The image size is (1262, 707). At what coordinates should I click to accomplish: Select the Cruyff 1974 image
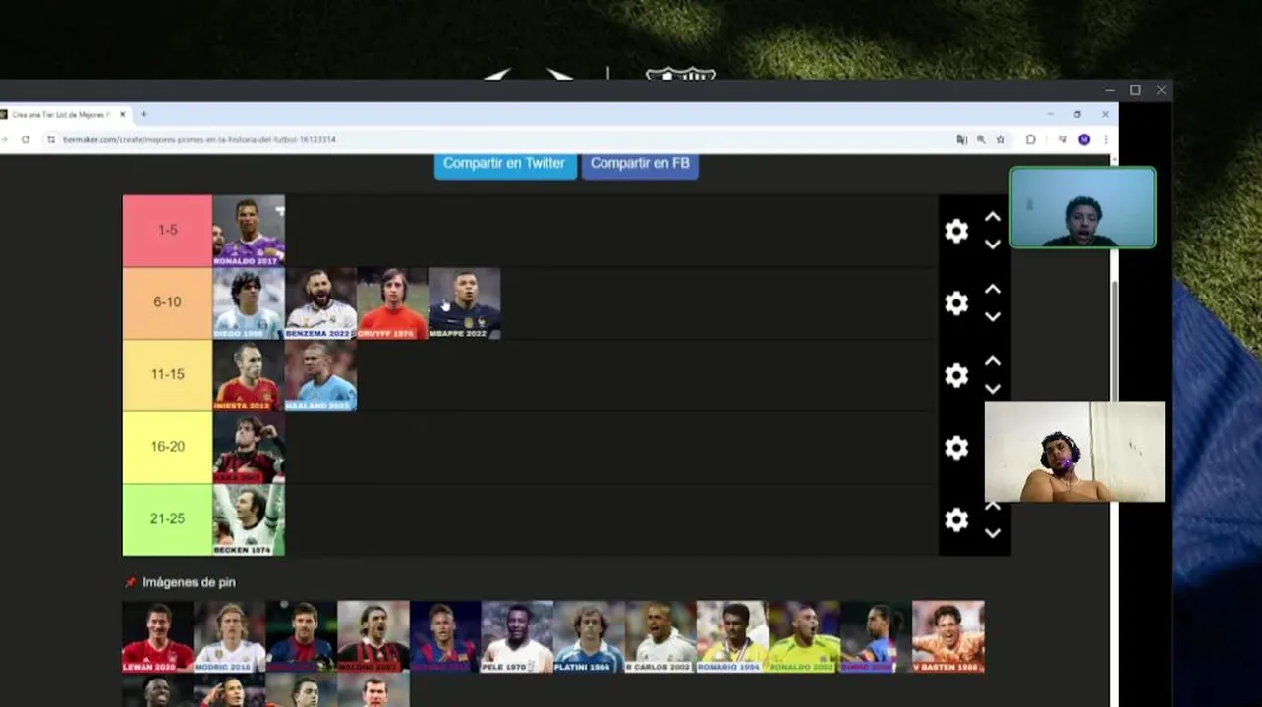tap(392, 303)
